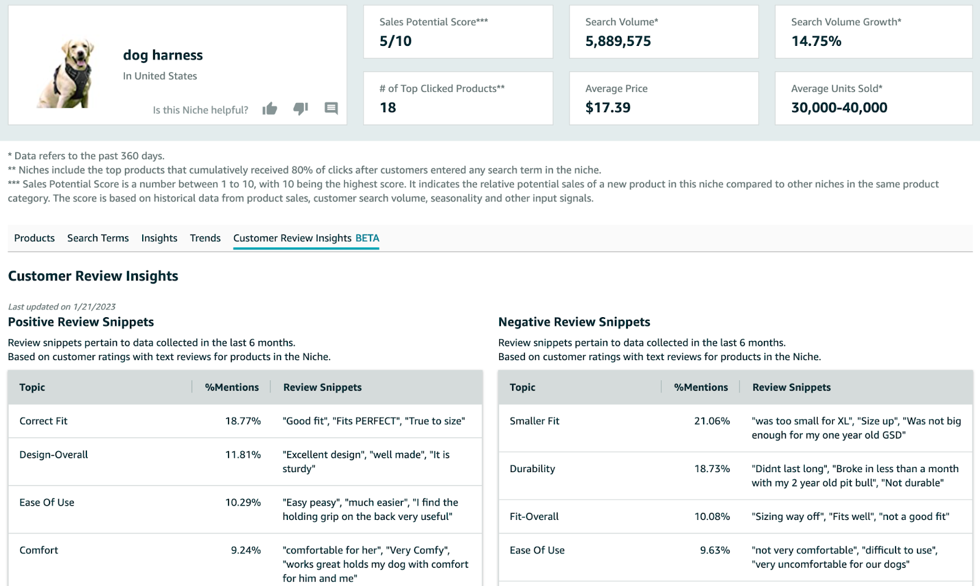Open the Search Terms tab
This screenshot has width=980, height=586.
tap(98, 238)
